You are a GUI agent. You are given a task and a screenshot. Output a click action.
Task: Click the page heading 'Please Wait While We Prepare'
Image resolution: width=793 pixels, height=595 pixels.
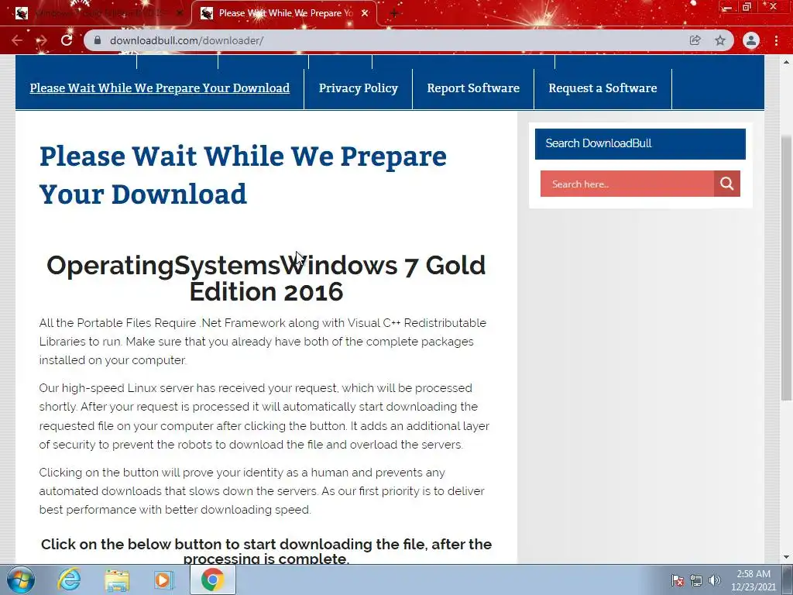point(243,174)
